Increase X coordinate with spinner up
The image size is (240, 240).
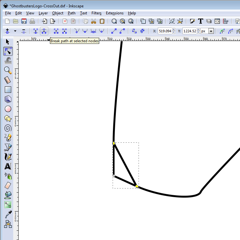[174, 29]
